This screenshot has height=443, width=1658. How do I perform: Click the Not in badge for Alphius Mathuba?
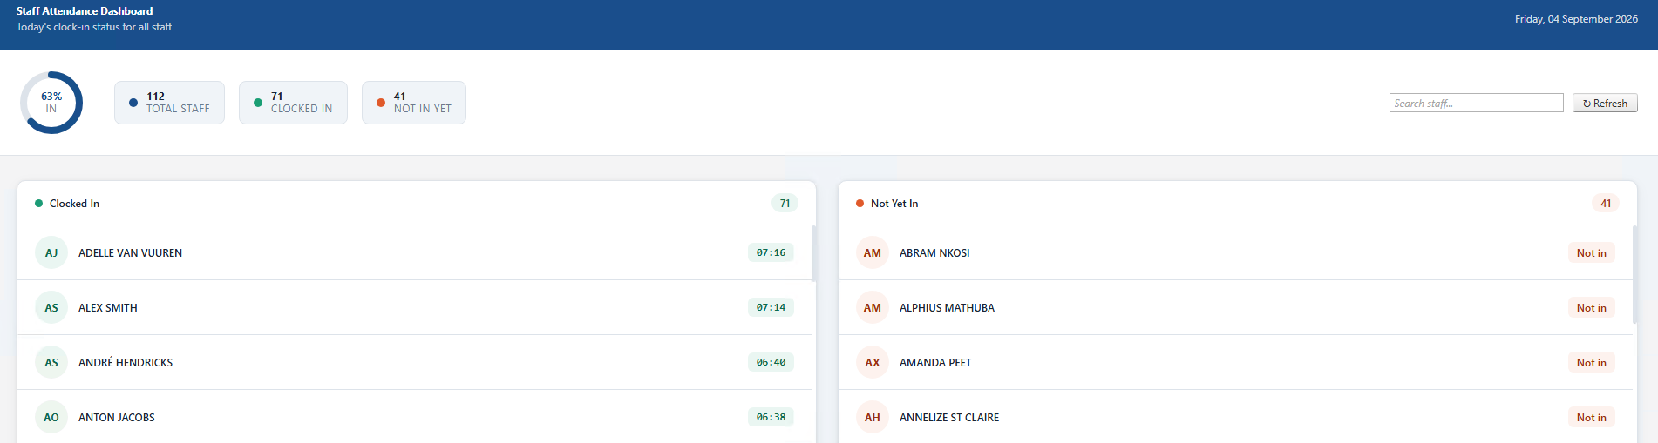1591,307
